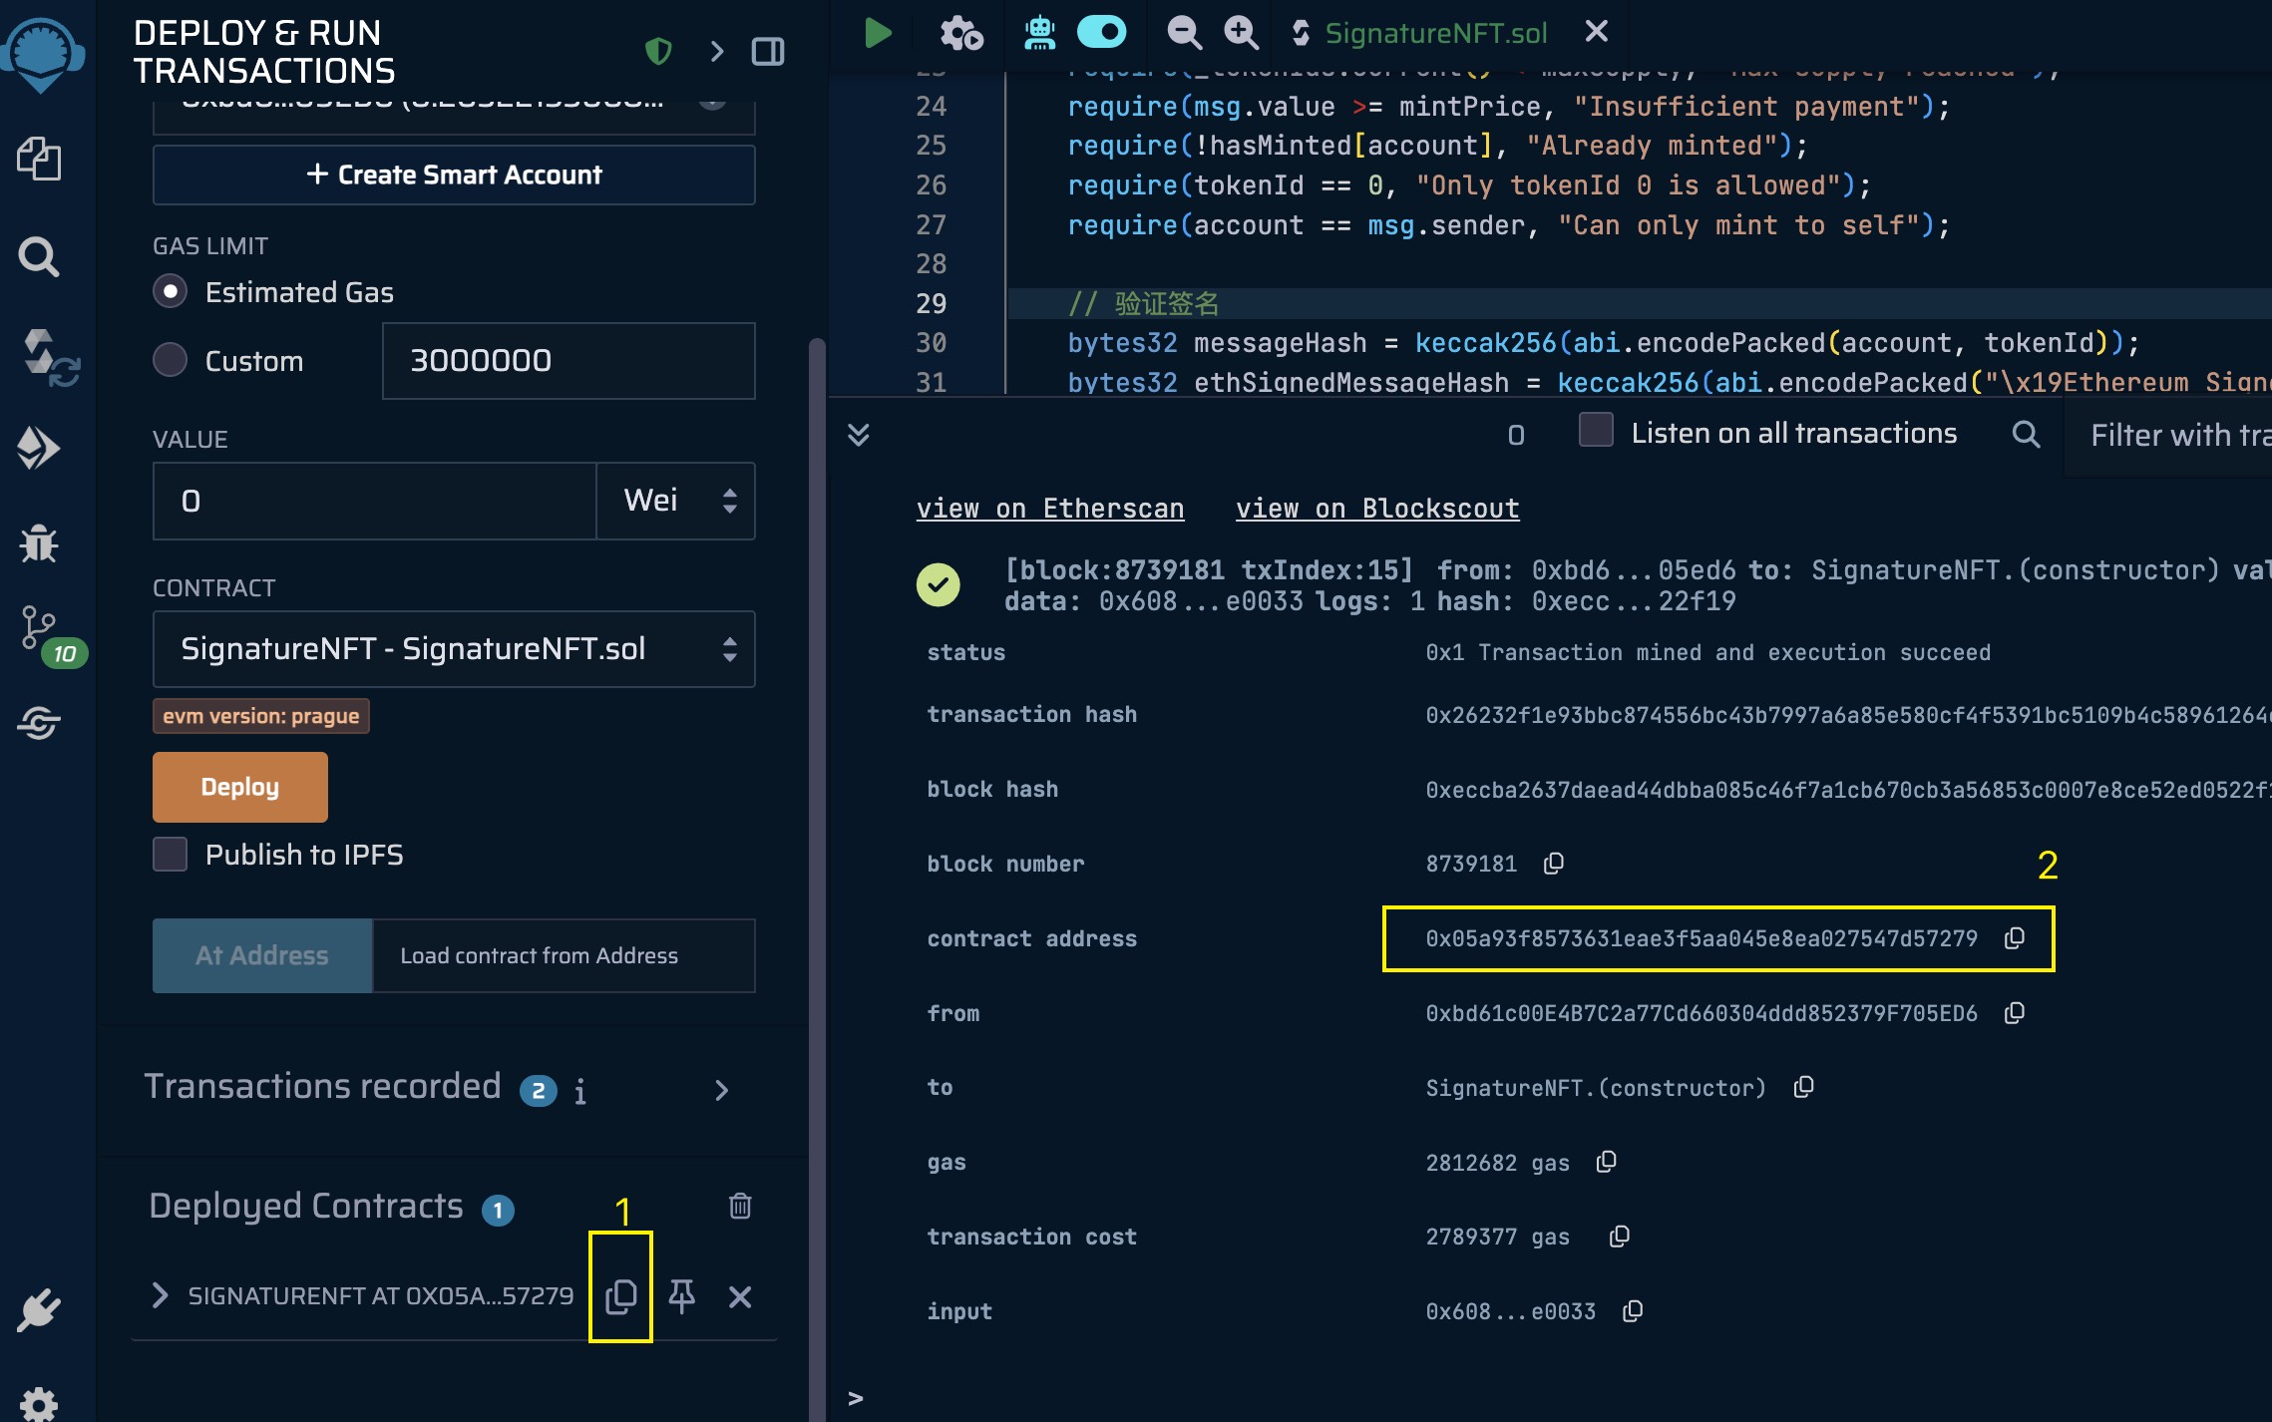Click the left panel vertical scrollbar

point(817,878)
